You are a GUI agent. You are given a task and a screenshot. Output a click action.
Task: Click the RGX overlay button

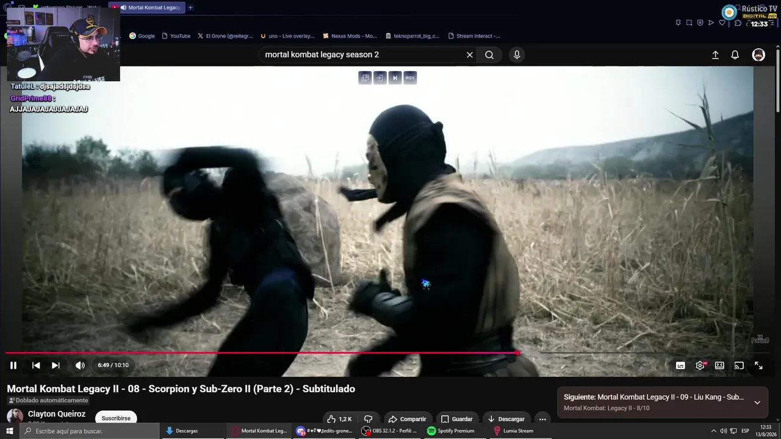coord(410,77)
